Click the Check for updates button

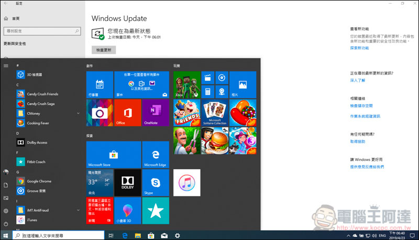pos(104,50)
